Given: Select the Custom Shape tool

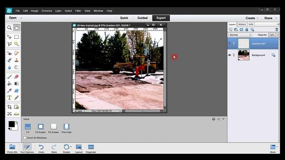Looking at the screenshot, I should pyautogui.click(x=16, y=91).
